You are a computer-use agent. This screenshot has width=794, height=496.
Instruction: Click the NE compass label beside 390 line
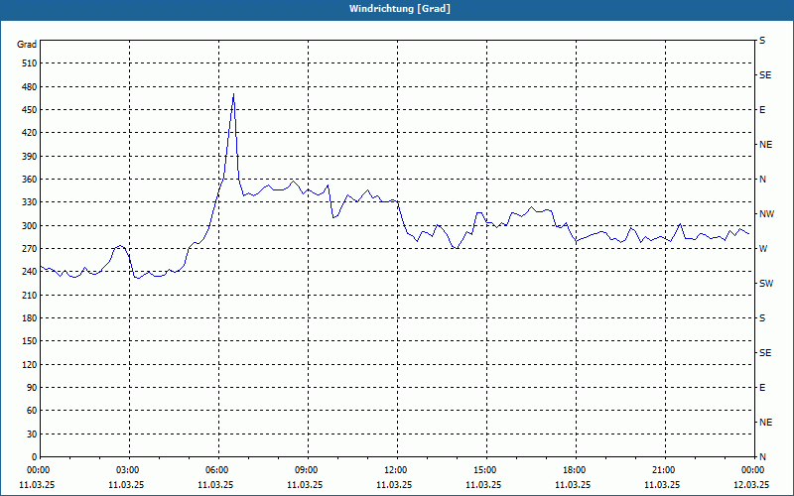pyautogui.click(x=766, y=145)
